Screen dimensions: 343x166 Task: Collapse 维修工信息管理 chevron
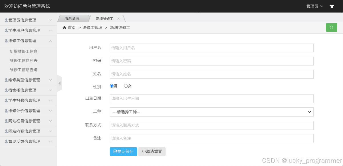pos(51,41)
